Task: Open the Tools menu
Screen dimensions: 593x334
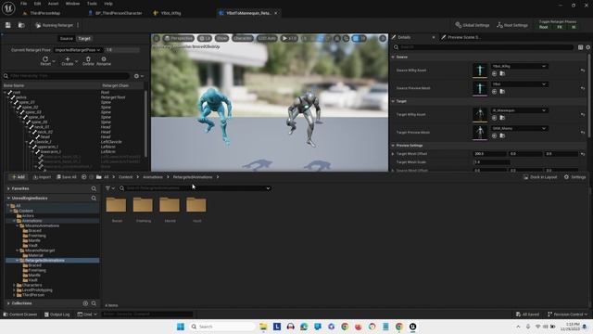Action: (92, 4)
